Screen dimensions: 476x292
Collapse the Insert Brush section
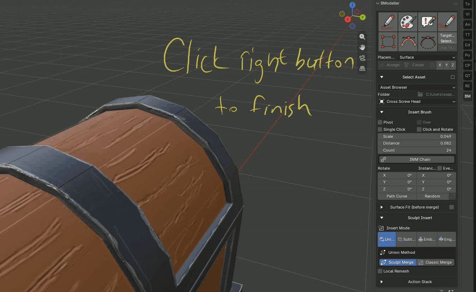pos(382,112)
